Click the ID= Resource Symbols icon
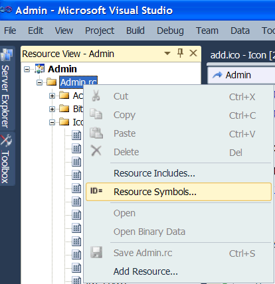 click(96, 190)
